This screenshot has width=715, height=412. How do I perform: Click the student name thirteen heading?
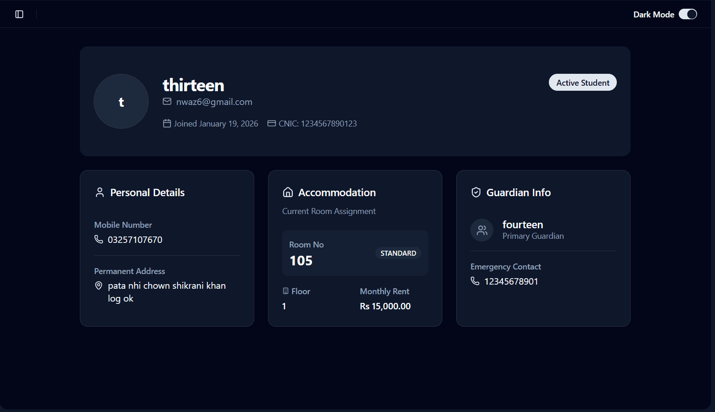193,85
